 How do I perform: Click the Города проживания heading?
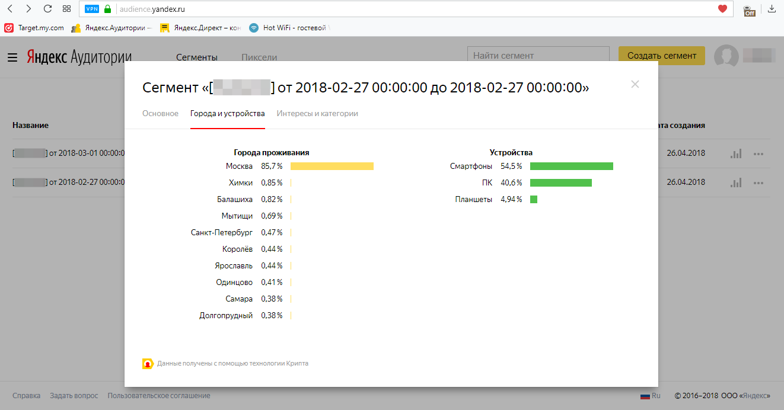coord(272,152)
